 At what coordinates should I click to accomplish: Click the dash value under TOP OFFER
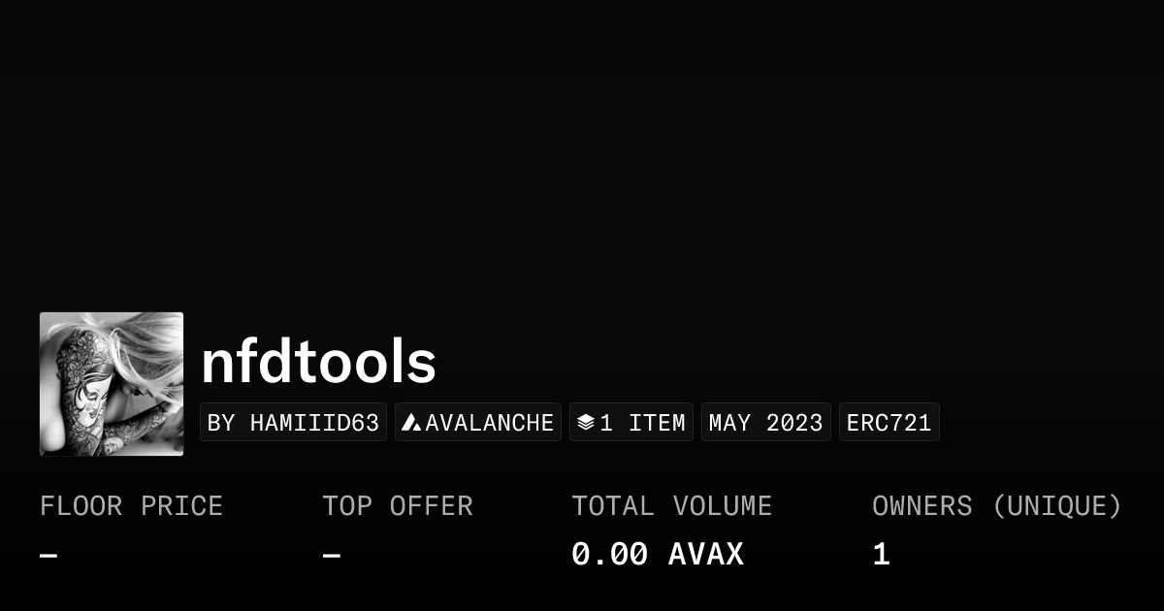pyautogui.click(x=332, y=556)
